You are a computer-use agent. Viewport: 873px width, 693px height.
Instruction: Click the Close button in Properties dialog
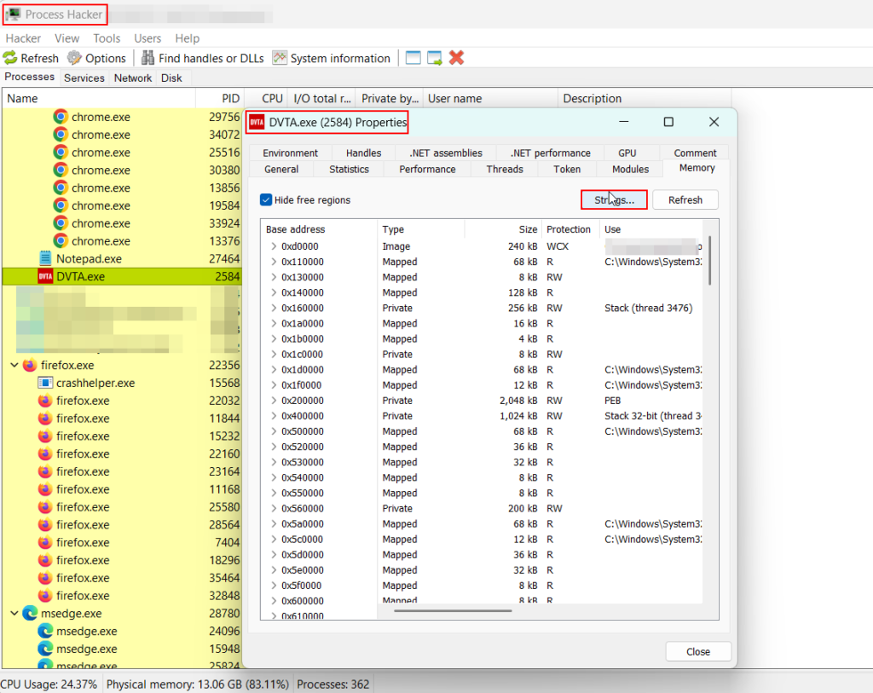coord(697,651)
